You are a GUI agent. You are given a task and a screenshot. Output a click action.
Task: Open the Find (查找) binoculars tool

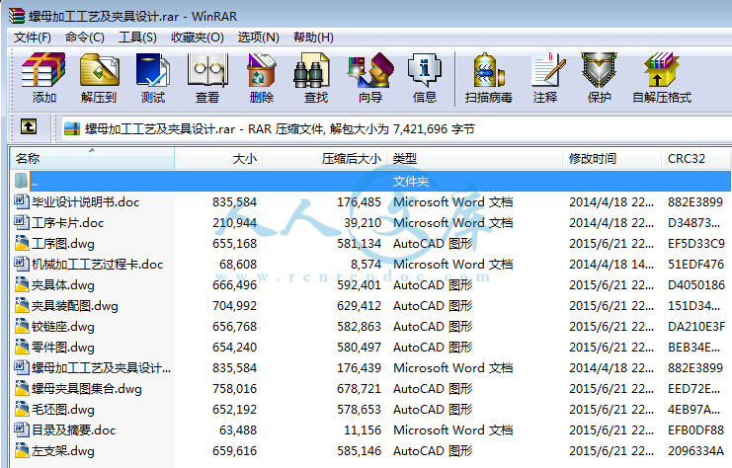coord(311,70)
